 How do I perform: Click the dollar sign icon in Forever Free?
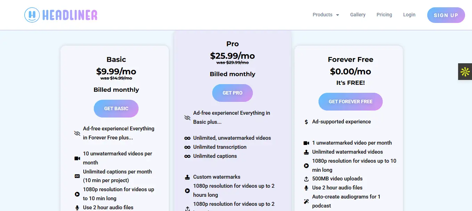tap(306, 122)
